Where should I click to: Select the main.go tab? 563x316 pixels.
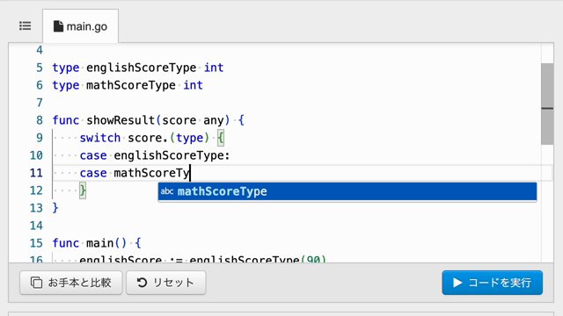click(80, 26)
